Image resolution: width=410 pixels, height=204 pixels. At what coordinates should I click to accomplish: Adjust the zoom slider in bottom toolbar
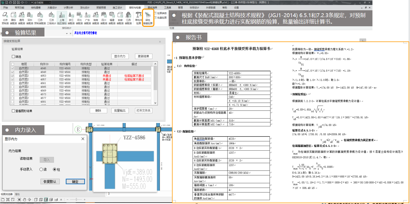76,200
